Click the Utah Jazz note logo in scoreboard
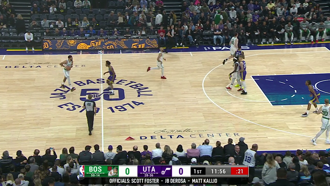 (x=166, y=171)
